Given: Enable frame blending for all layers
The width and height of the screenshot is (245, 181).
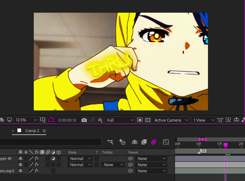Looking at the screenshot, I should tap(144, 142).
